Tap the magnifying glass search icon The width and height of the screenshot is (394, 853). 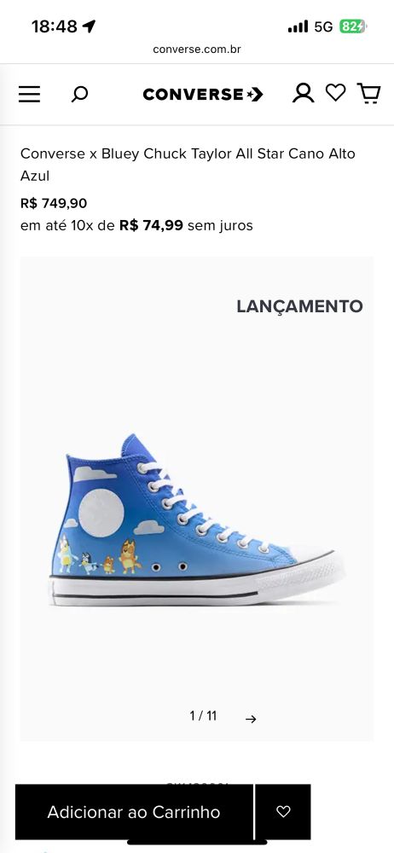[79, 94]
